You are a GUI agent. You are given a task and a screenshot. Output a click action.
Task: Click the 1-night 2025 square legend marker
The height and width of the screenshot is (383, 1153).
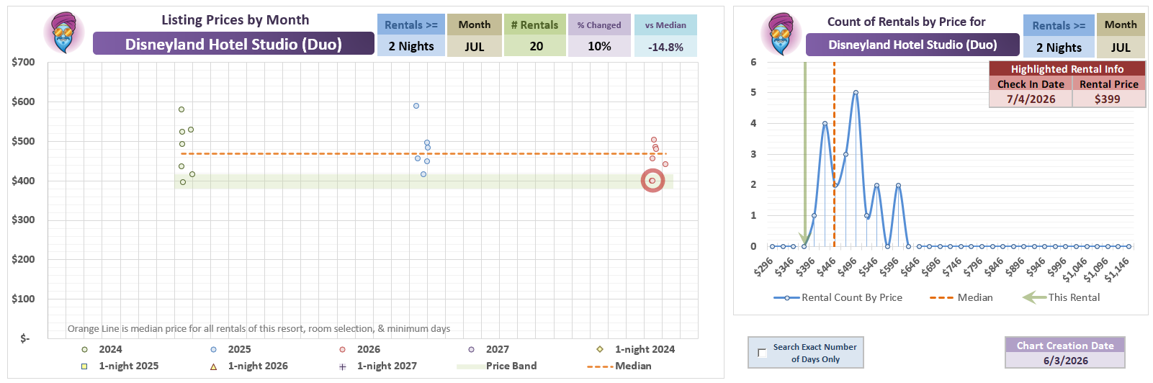(84, 366)
